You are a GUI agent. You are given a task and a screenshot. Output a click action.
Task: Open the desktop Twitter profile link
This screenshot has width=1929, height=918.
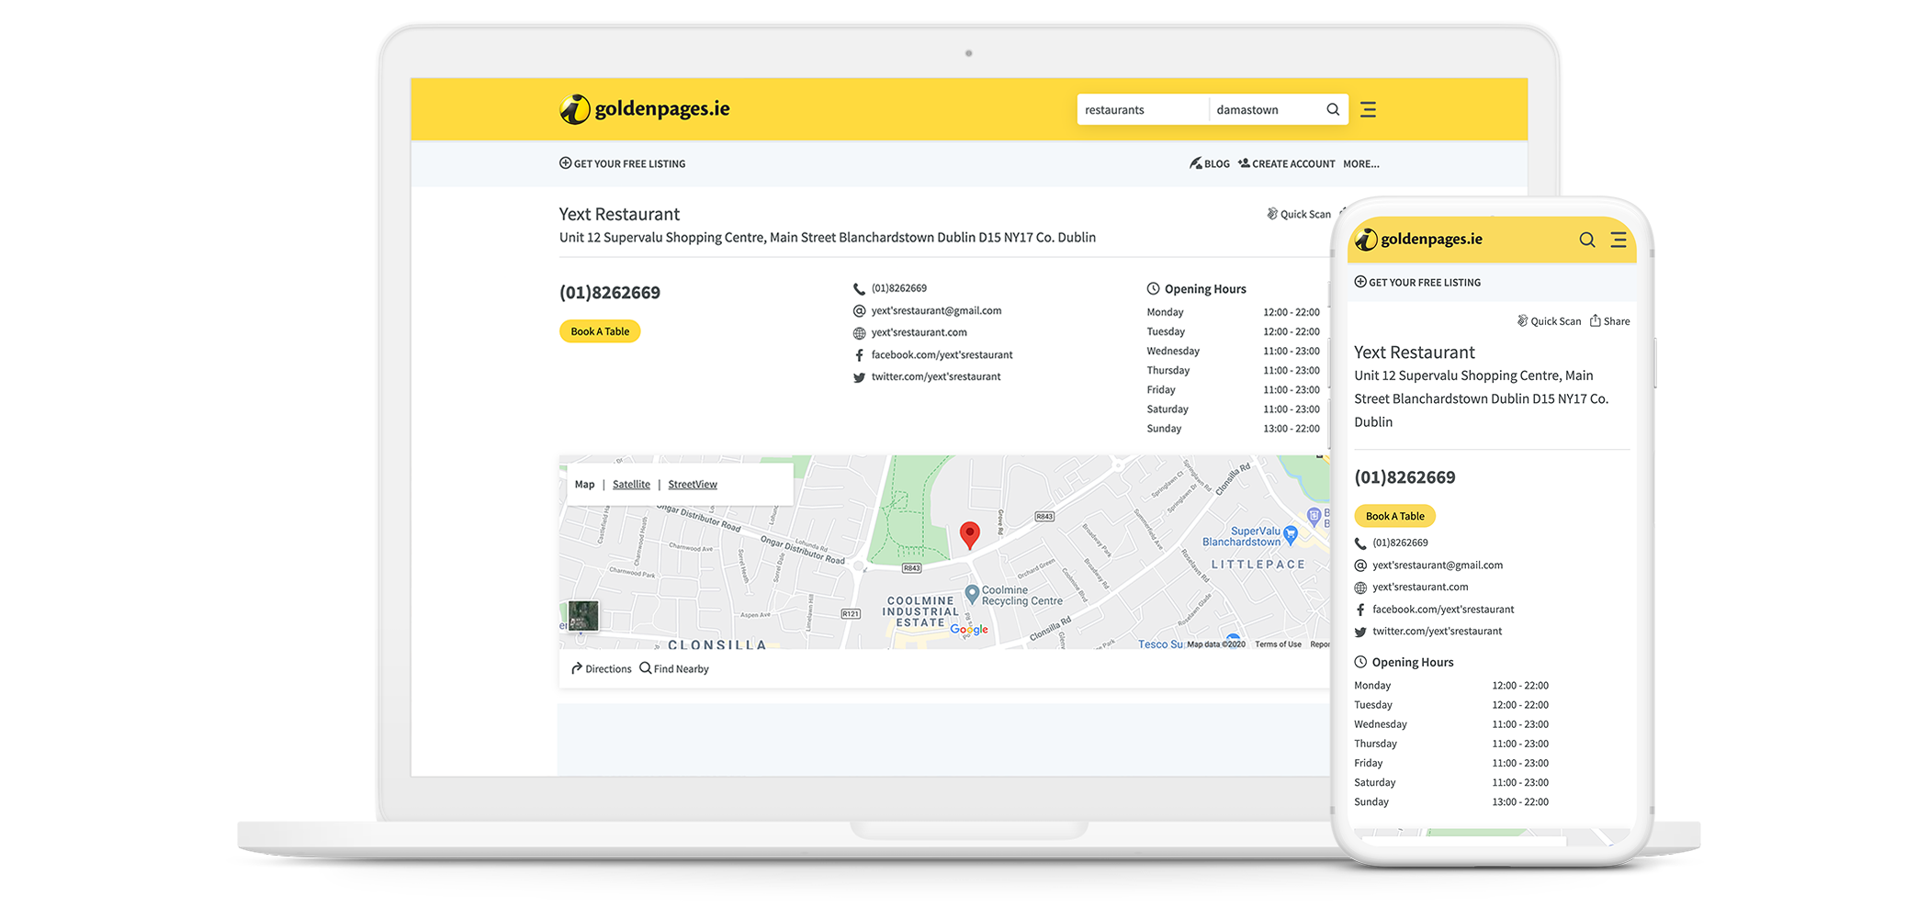[935, 377]
